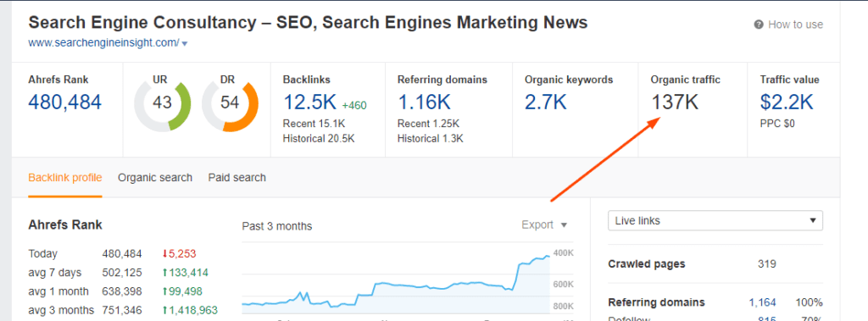Click the How to use question mark icon

pyautogui.click(x=759, y=25)
